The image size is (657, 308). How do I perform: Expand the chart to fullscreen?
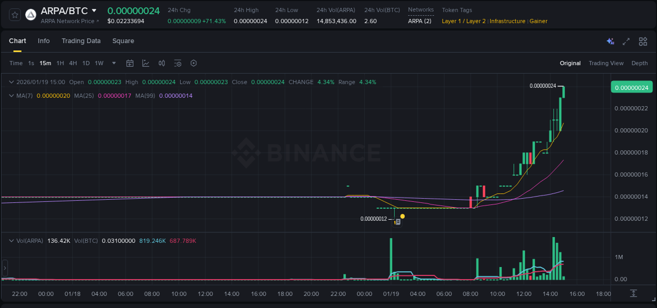[x=626, y=41]
